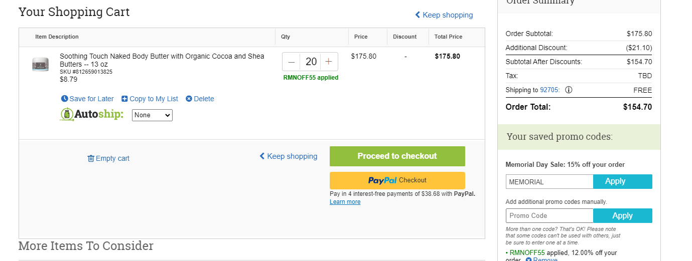Click the 92705 shipping zip code link
Image resolution: width=692 pixels, height=261 pixels.
click(550, 90)
